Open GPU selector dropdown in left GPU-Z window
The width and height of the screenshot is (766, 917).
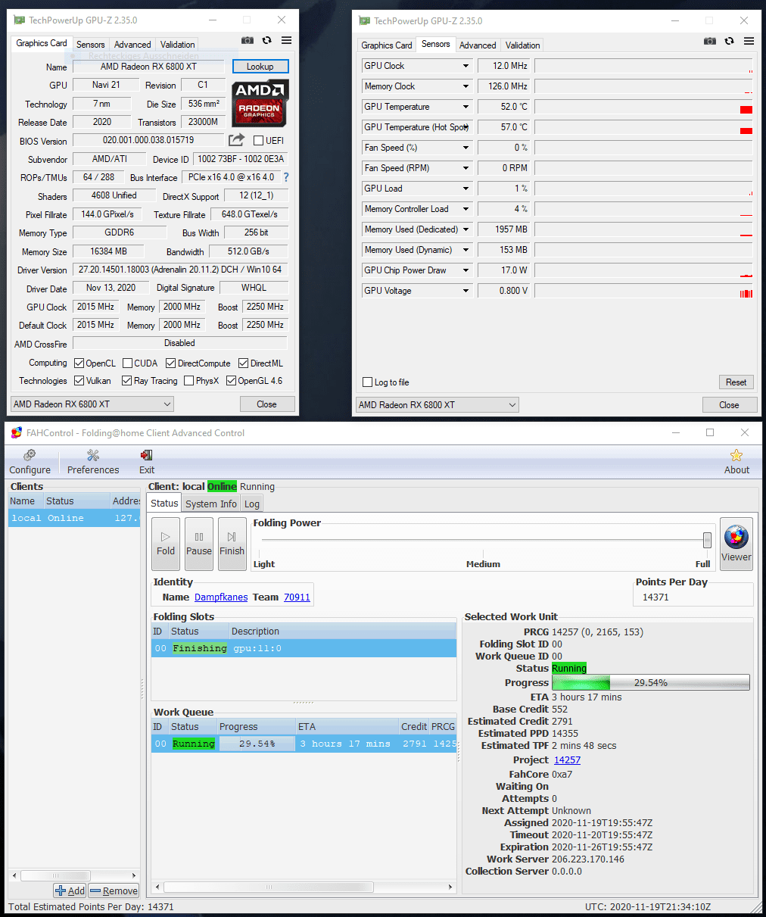(x=92, y=404)
